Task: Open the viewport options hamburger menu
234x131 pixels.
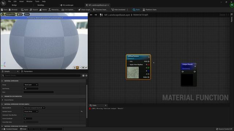Action: coord(3,15)
